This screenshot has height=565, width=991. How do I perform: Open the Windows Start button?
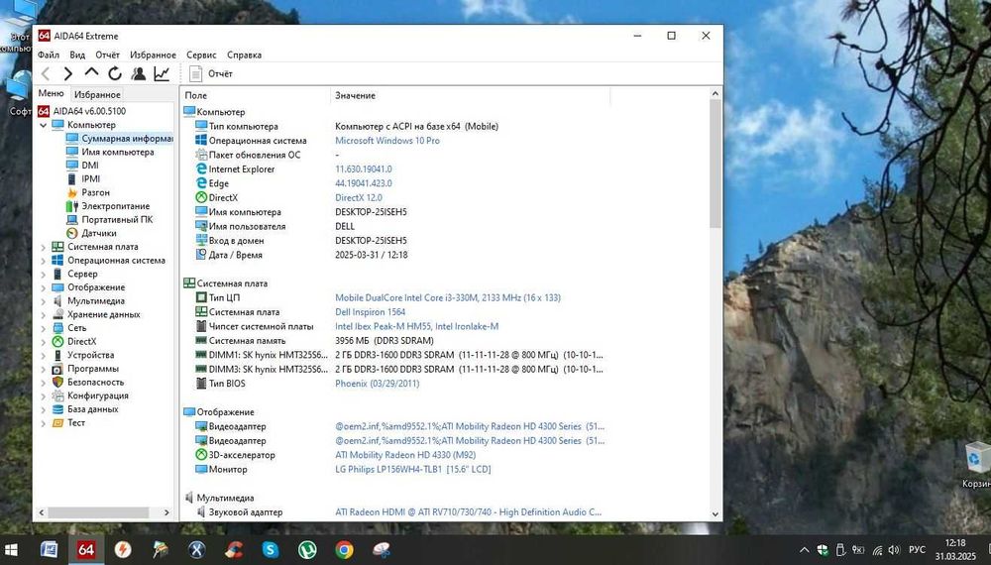point(11,550)
